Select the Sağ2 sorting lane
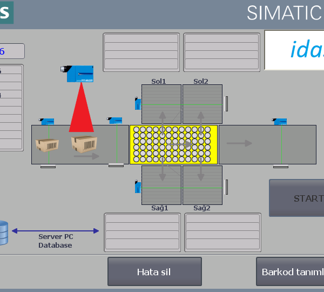Viewport: 324px width, 292px height. [202, 185]
